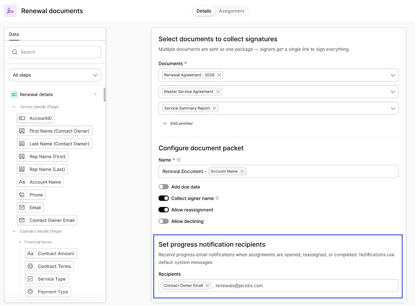Click the help icon beside Collect signer name
This screenshot has height=306, width=415.
tap(217, 198)
